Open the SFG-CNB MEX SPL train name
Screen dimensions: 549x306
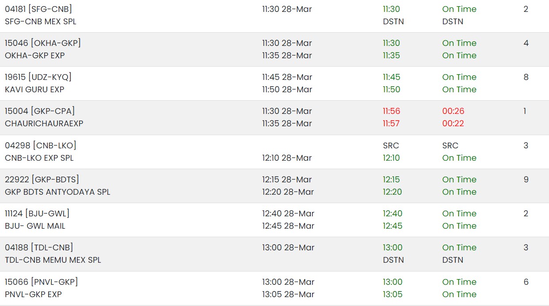click(x=41, y=21)
